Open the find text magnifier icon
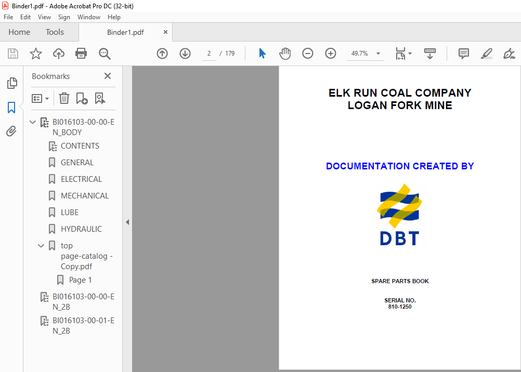The width and height of the screenshot is (521, 372). tap(105, 54)
